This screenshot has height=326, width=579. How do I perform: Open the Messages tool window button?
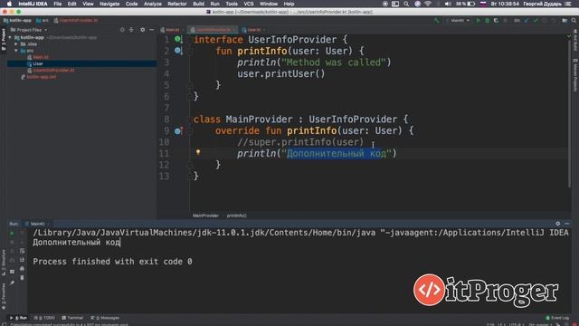[x=105, y=318]
